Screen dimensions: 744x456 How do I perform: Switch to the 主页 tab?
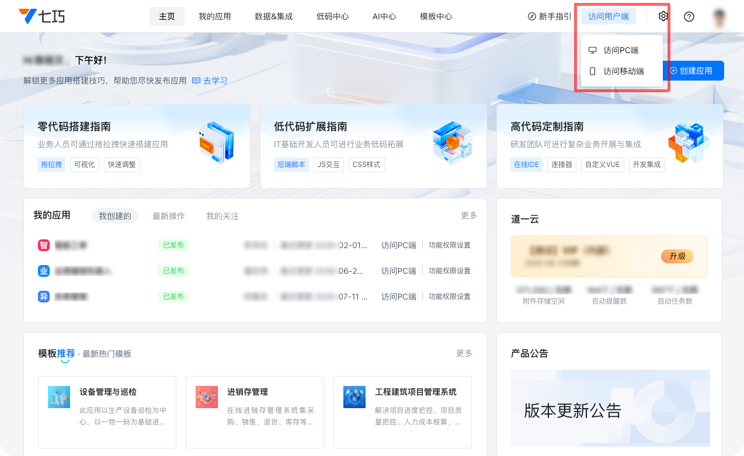coord(167,16)
